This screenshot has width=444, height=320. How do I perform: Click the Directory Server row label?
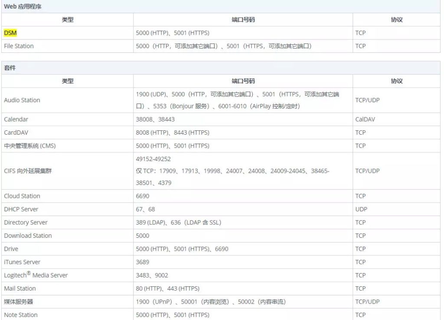point(26,223)
